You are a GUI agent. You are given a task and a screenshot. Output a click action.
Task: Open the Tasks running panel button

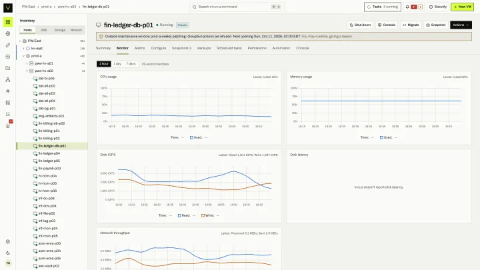point(383,7)
